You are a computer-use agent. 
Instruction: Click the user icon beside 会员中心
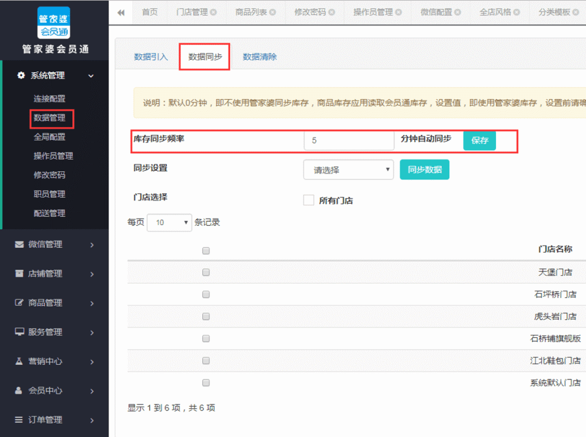tap(20, 390)
